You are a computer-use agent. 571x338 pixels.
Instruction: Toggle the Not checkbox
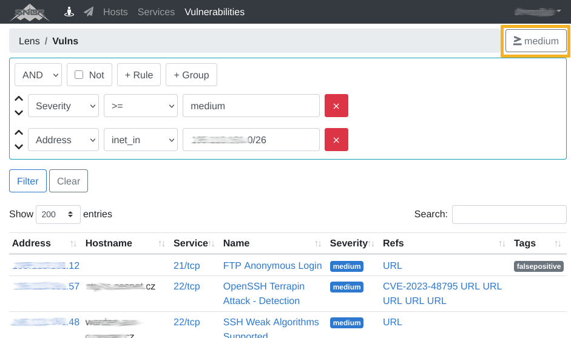tap(79, 75)
